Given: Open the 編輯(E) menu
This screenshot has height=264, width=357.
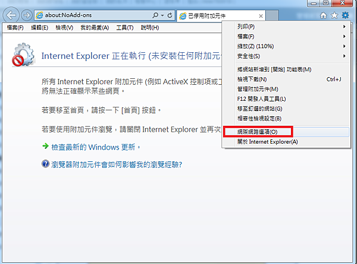Looking at the screenshot, I should click(39, 28).
